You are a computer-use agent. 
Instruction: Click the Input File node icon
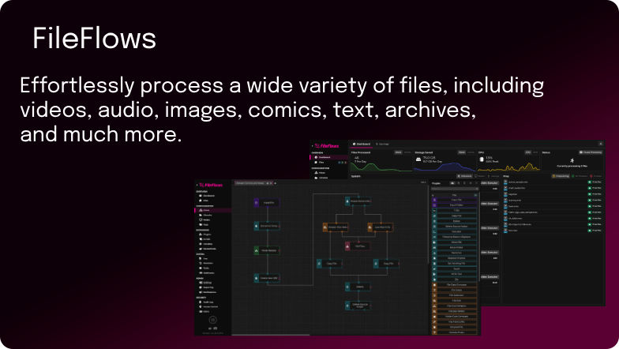pos(257,203)
